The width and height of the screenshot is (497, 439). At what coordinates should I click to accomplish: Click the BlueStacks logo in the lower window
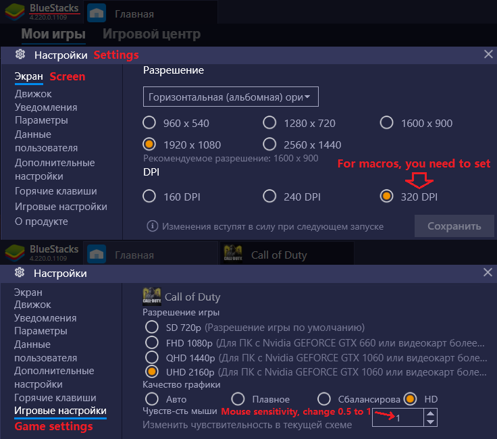pyautogui.click(x=15, y=253)
